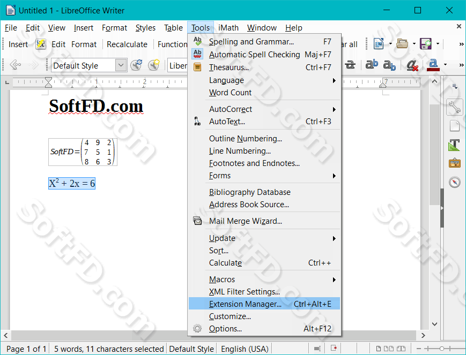Viewport: 466px width, 355px height.
Task: Click the AutoText menu icon
Action: tap(197, 122)
